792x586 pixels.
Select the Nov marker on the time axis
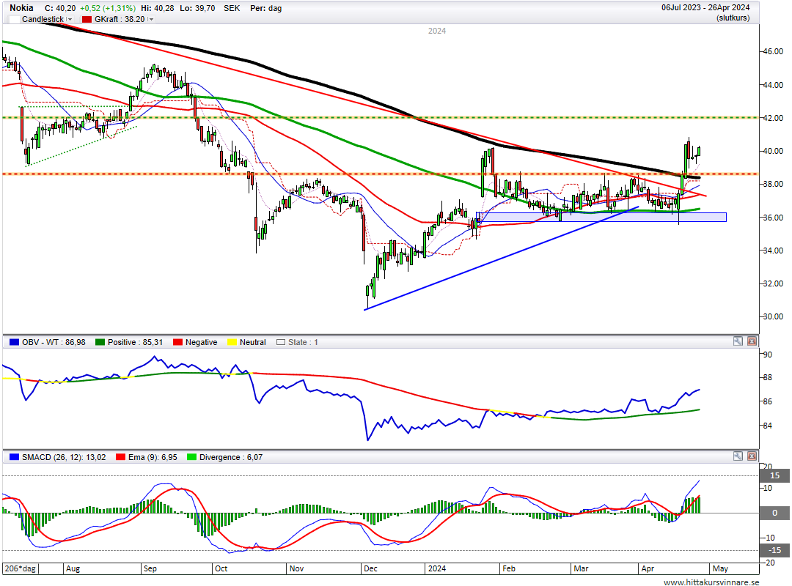point(296,568)
